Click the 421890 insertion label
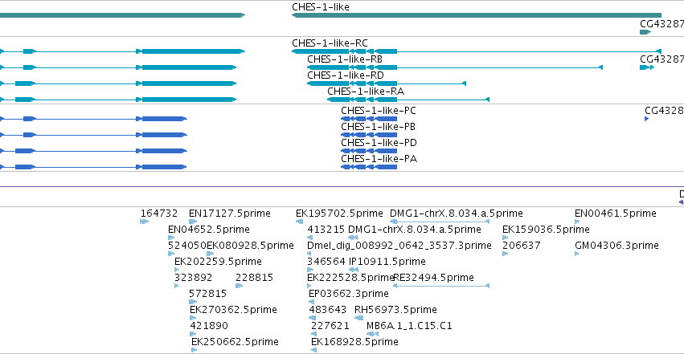This screenshot has width=684, height=354. 209,326
